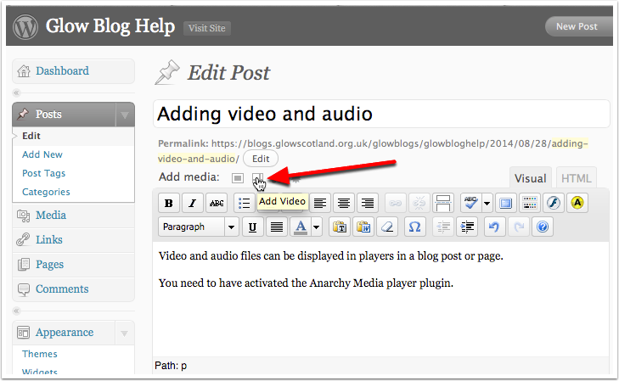
Task: Toggle italic formatting
Action: [x=192, y=203]
